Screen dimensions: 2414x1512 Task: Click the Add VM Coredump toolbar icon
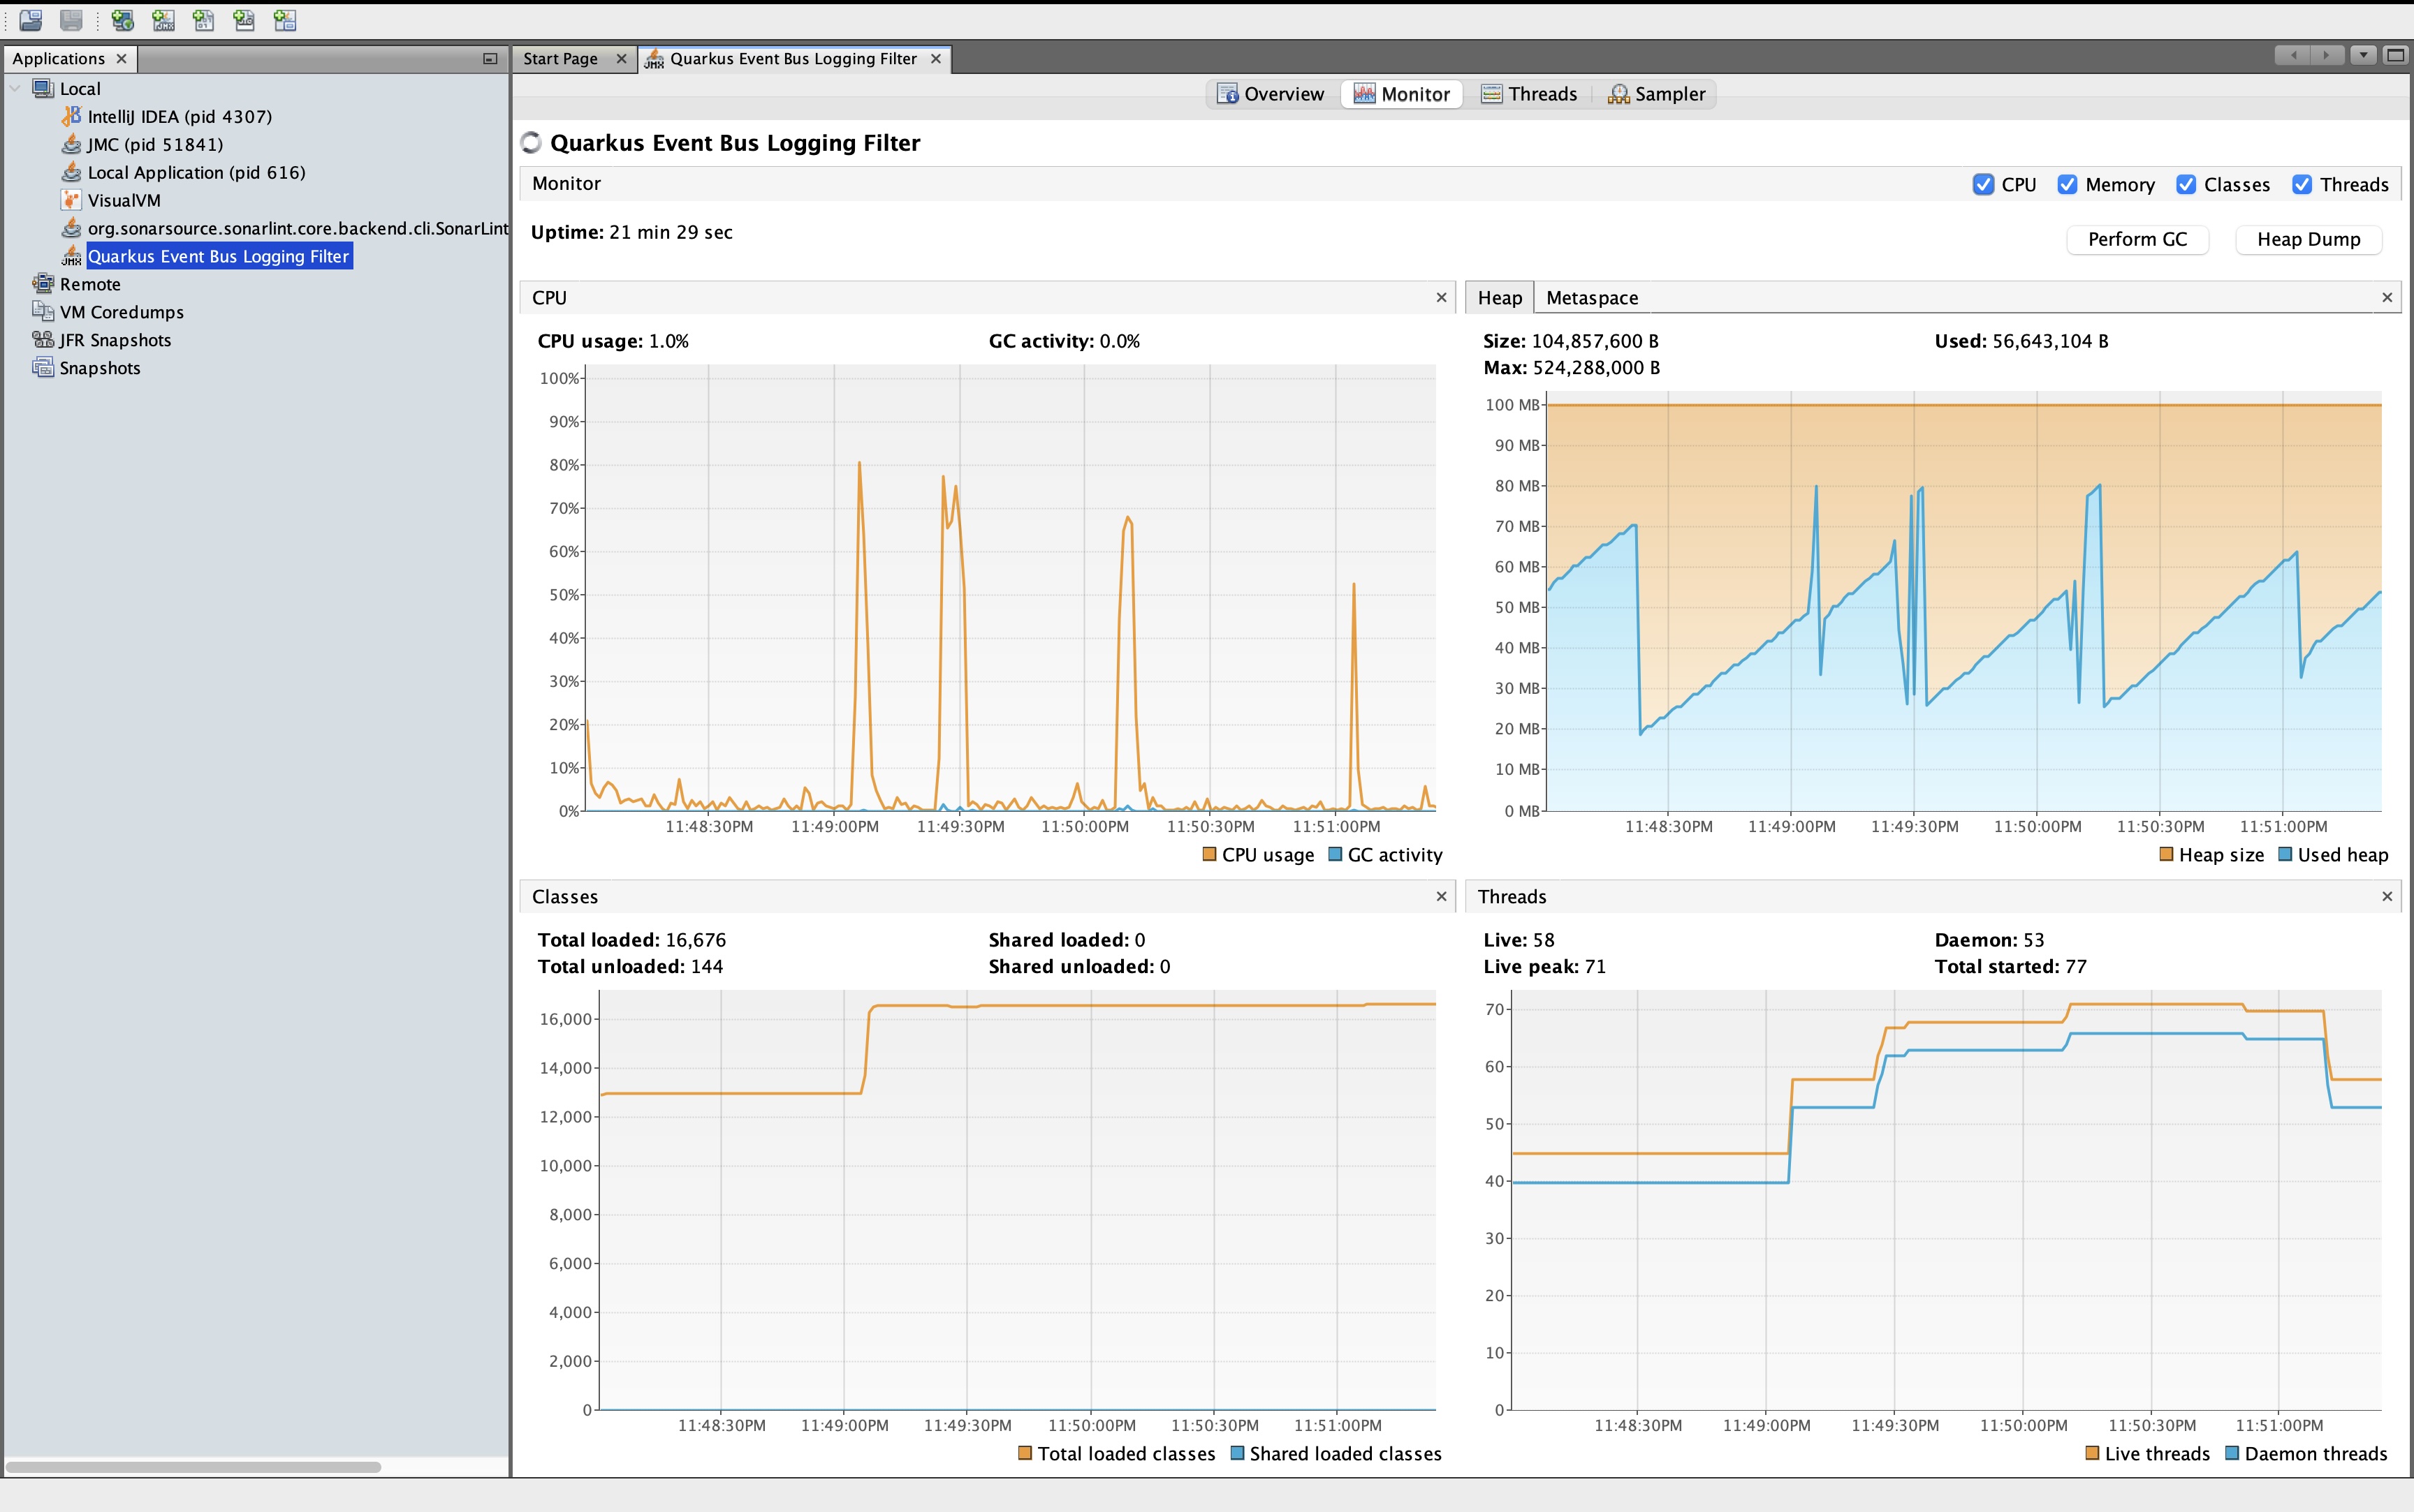[x=203, y=20]
